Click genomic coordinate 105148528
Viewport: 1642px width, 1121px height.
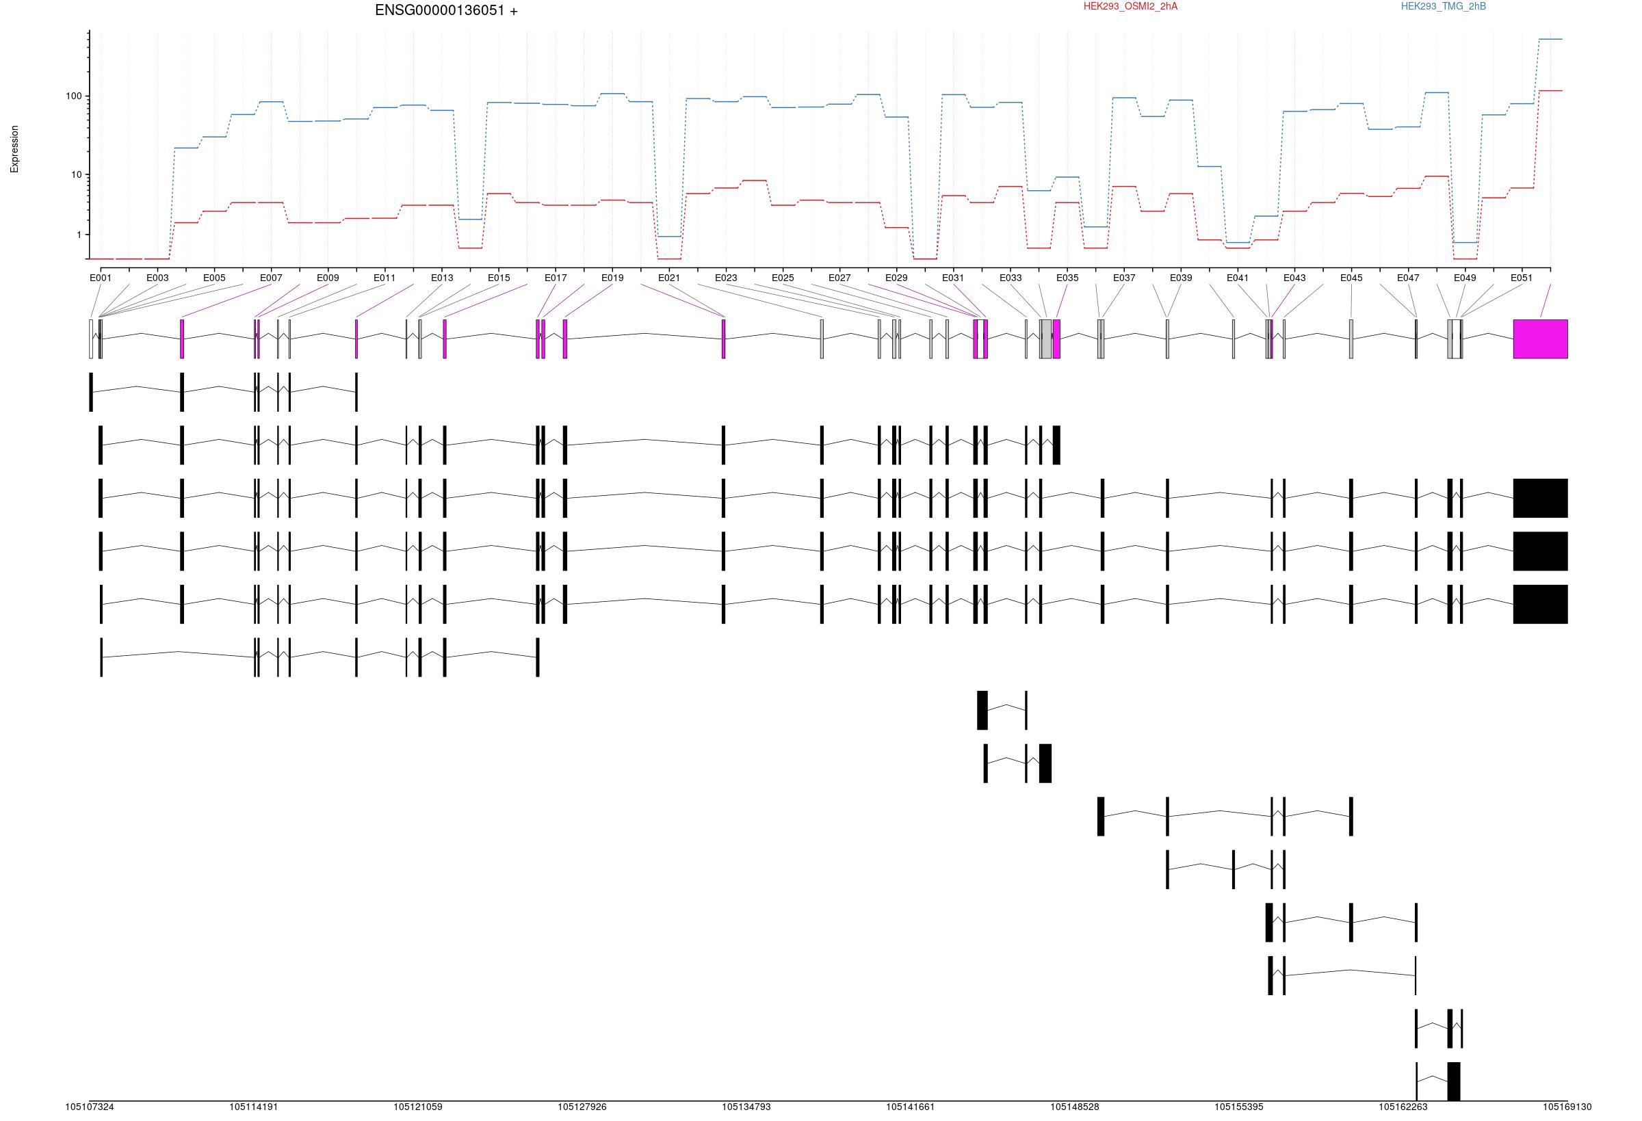pyautogui.click(x=1075, y=1107)
